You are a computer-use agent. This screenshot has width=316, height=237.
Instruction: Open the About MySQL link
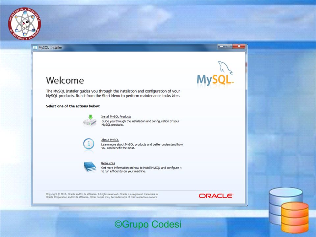click(x=110, y=140)
